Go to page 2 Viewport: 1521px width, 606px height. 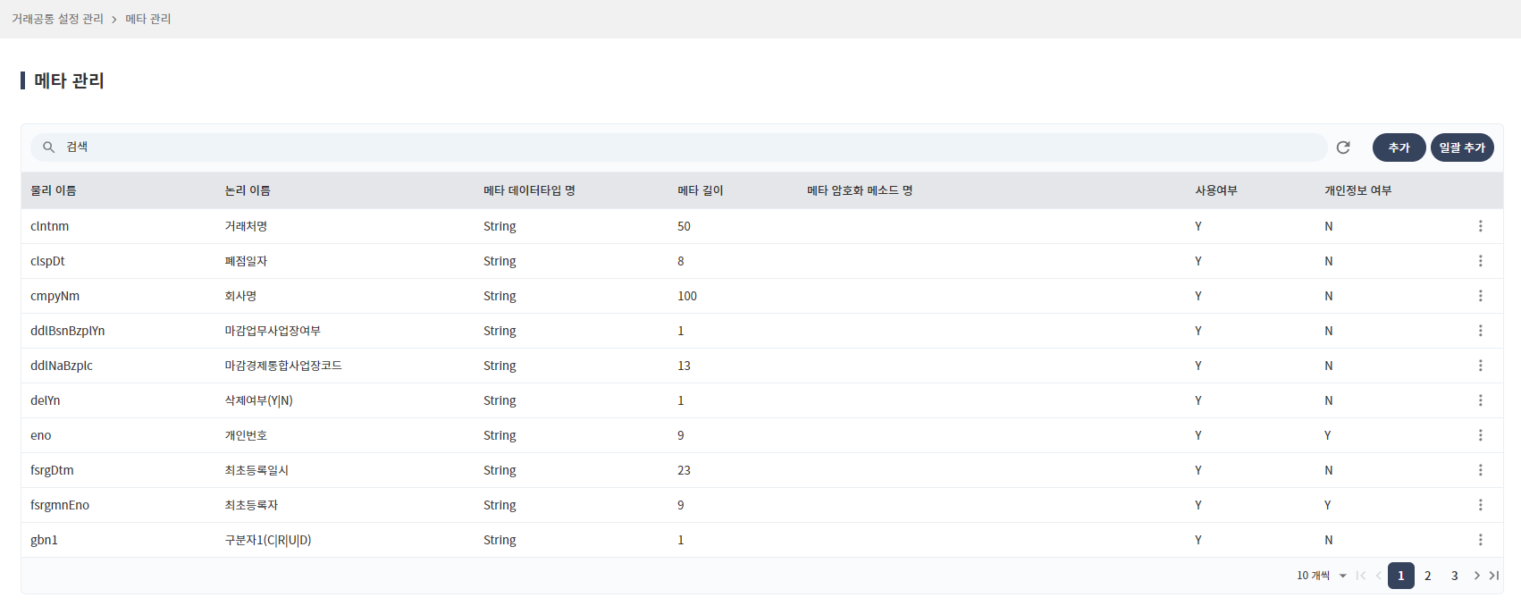[1427, 576]
